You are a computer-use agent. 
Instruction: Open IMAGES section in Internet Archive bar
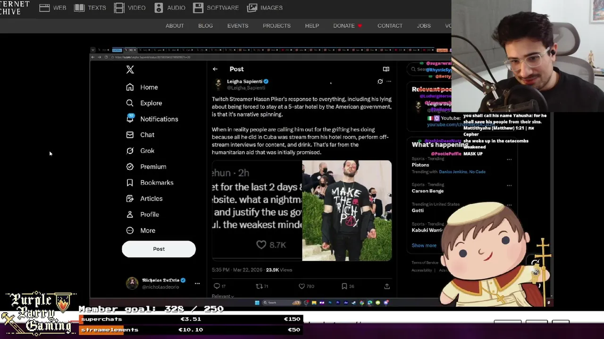[265, 8]
